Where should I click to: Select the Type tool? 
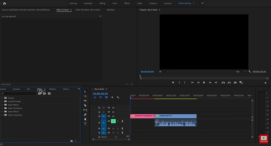tap(85, 124)
